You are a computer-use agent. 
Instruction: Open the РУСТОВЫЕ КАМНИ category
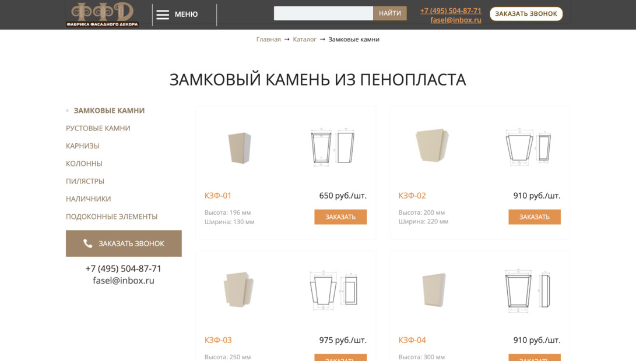(98, 128)
